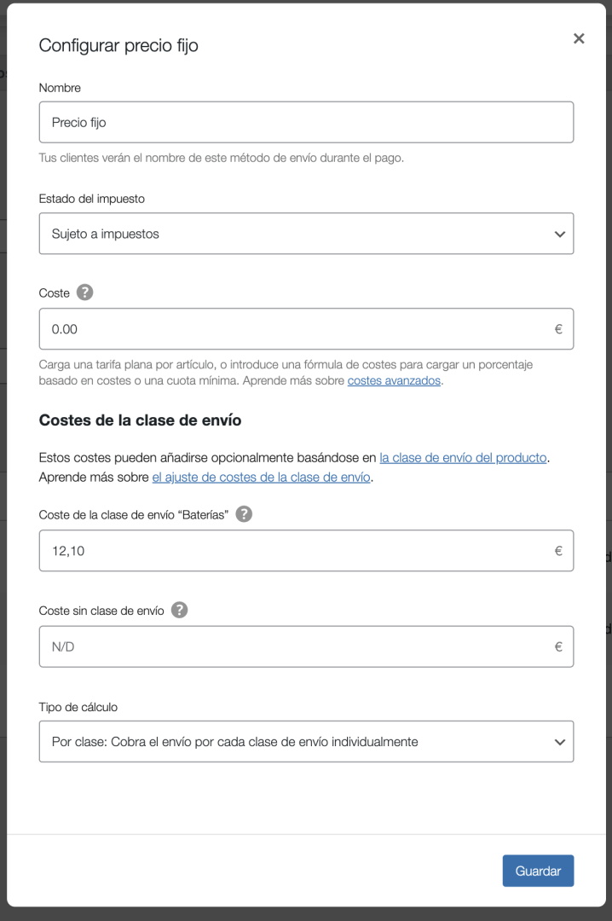Image resolution: width=612 pixels, height=921 pixels.
Task: Click the Coste sin clase de envío label
Action: coord(101,611)
